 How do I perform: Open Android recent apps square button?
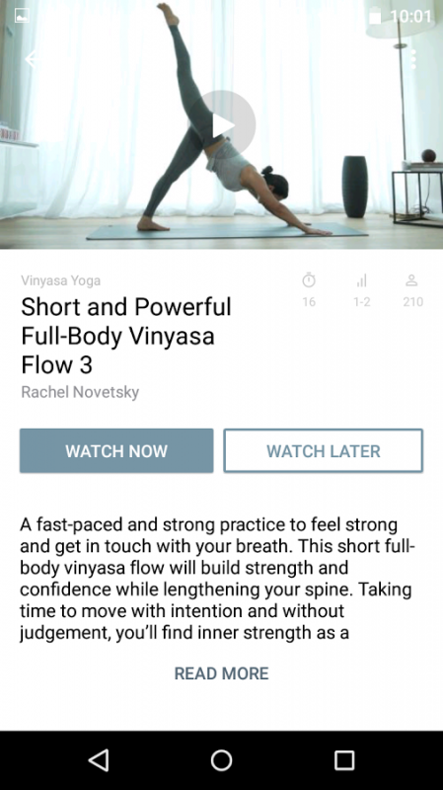pyautogui.click(x=344, y=760)
